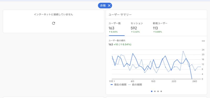Go to third carousel dot
Screen dimensions: 210x98
[158, 91]
